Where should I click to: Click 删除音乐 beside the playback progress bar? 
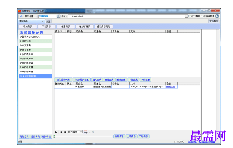(119, 136)
